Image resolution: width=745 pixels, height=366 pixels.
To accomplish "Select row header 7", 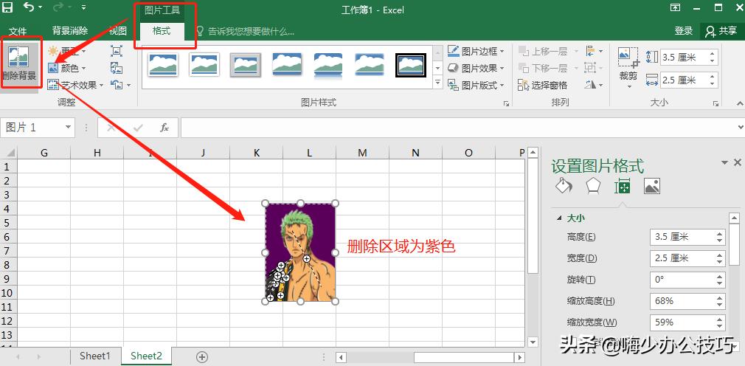I will coord(7,250).
